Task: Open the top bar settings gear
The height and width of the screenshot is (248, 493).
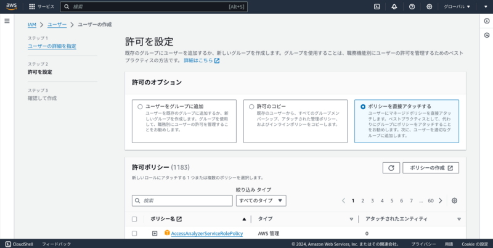Action: tap(429, 7)
